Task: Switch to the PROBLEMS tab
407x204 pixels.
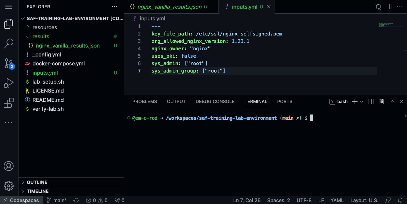Action: click(144, 101)
